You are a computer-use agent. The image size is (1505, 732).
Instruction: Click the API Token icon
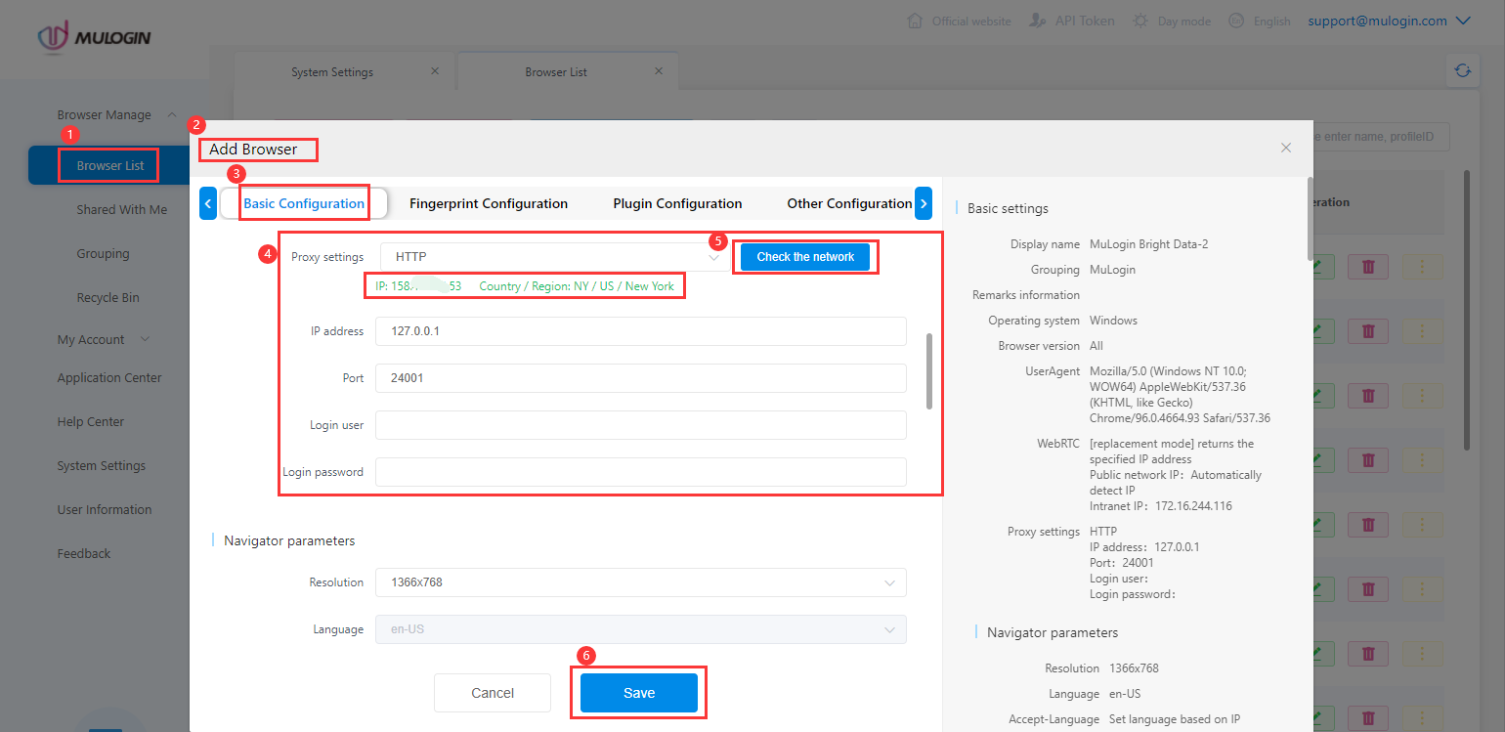1038,20
